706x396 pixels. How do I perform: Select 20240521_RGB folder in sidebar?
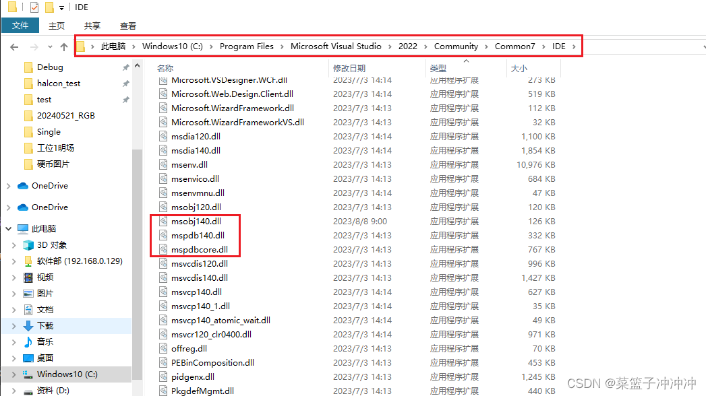click(65, 116)
